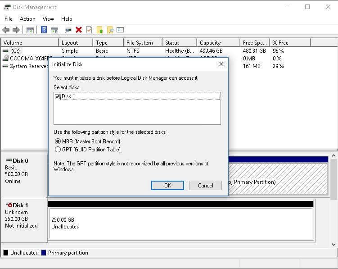This screenshot has width=338, height=269.
Task: Select the 250.00 GB Unallocated region
Action: tap(181, 223)
